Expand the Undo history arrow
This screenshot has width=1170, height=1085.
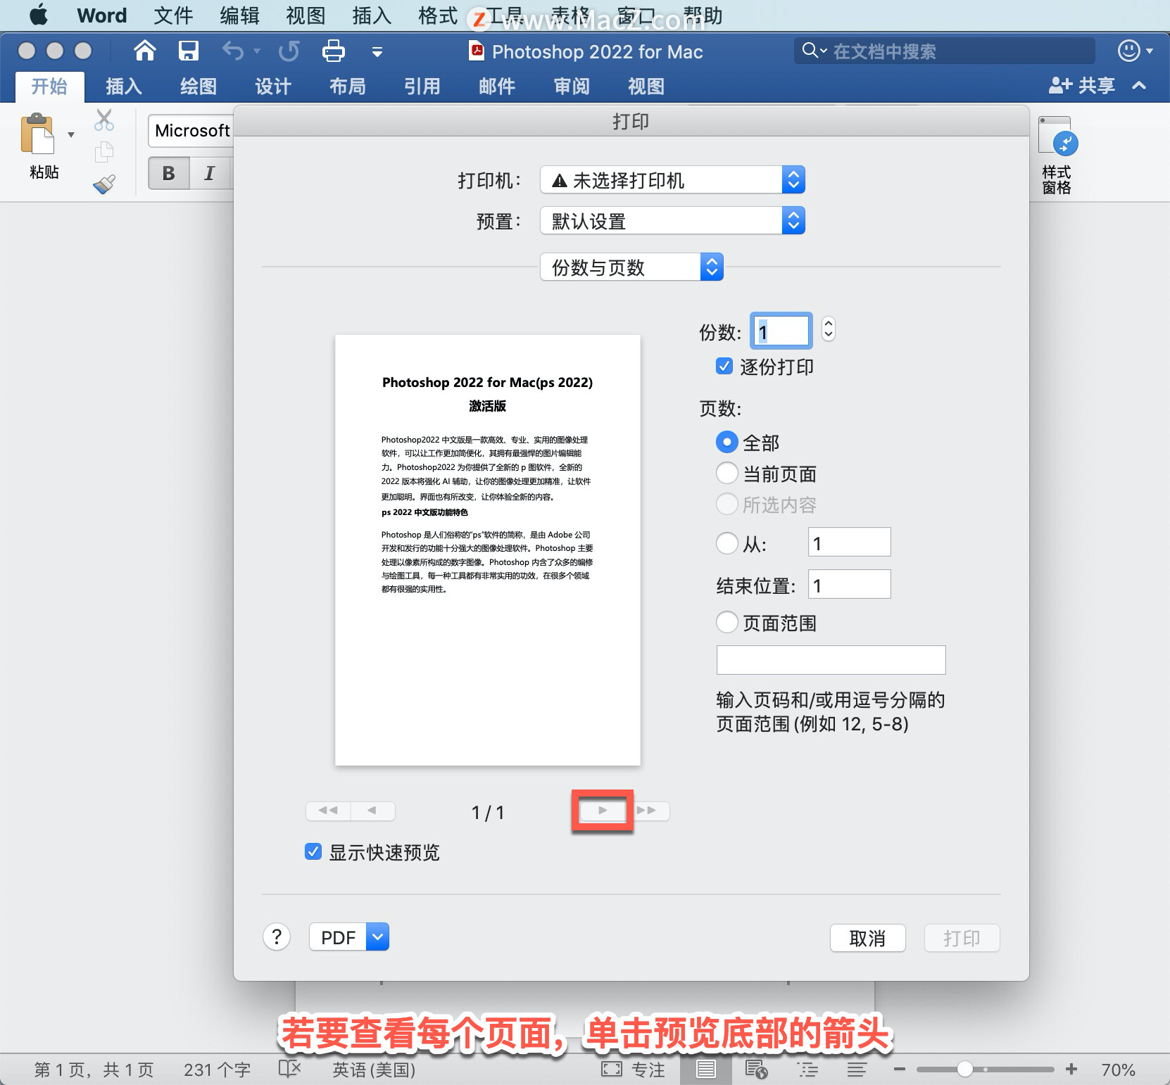point(257,51)
